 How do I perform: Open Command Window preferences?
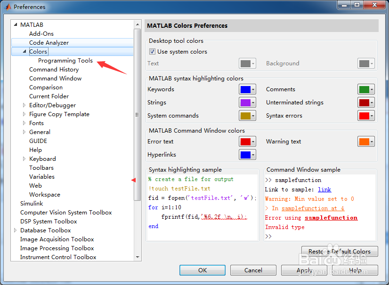pyautogui.click(x=55, y=79)
